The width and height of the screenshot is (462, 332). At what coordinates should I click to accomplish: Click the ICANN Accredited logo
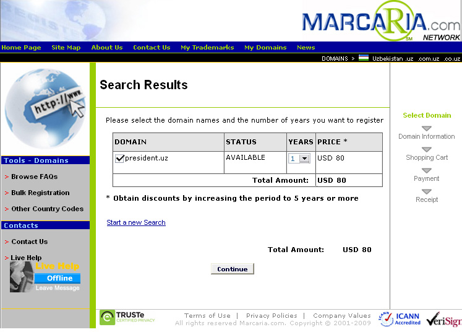400,318
